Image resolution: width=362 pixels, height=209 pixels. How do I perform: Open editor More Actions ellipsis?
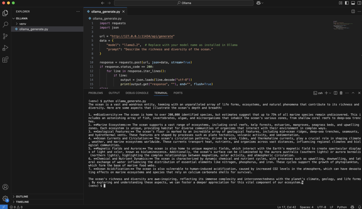[359, 11]
